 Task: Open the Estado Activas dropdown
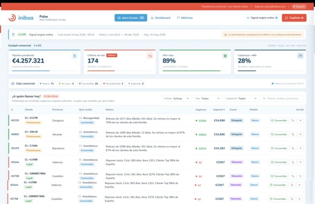click(176, 99)
